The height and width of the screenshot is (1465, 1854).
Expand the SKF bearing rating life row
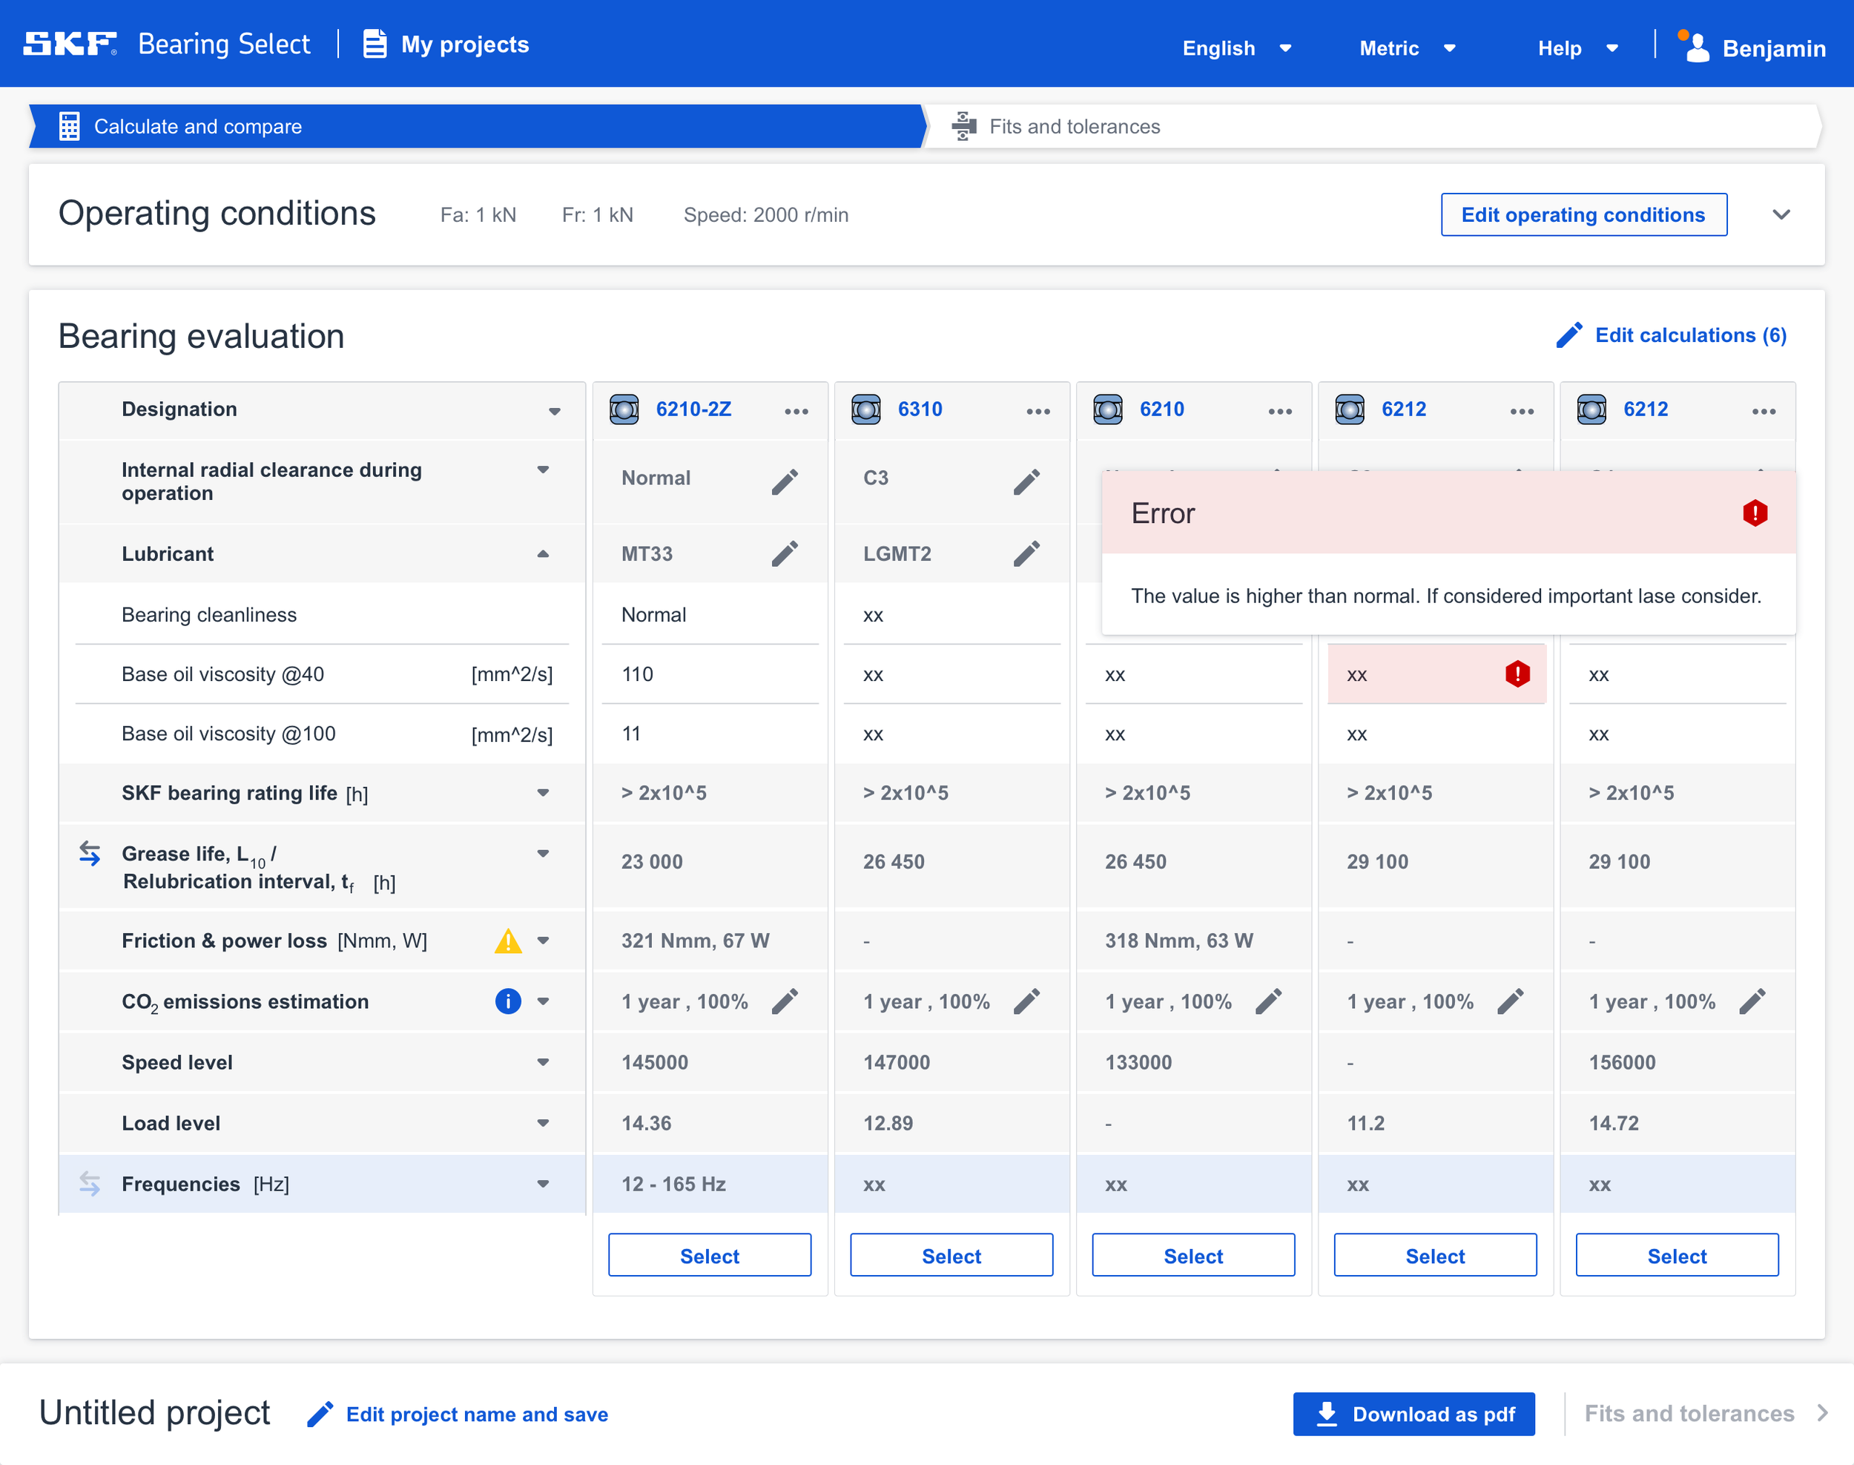pyautogui.click(x=543, y=792)
